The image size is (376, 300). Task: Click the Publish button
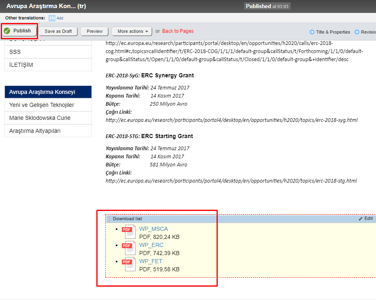click(19, 31)
